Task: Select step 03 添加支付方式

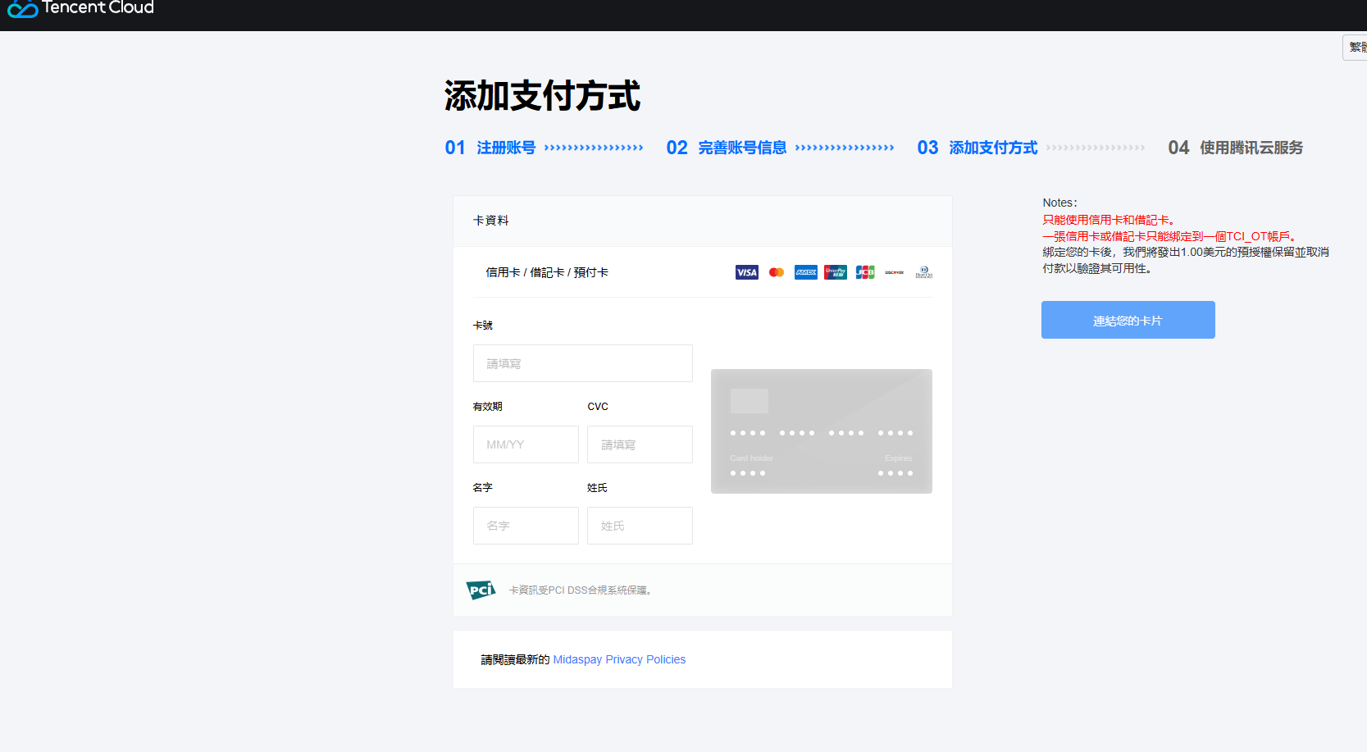Action: point(977,148)
